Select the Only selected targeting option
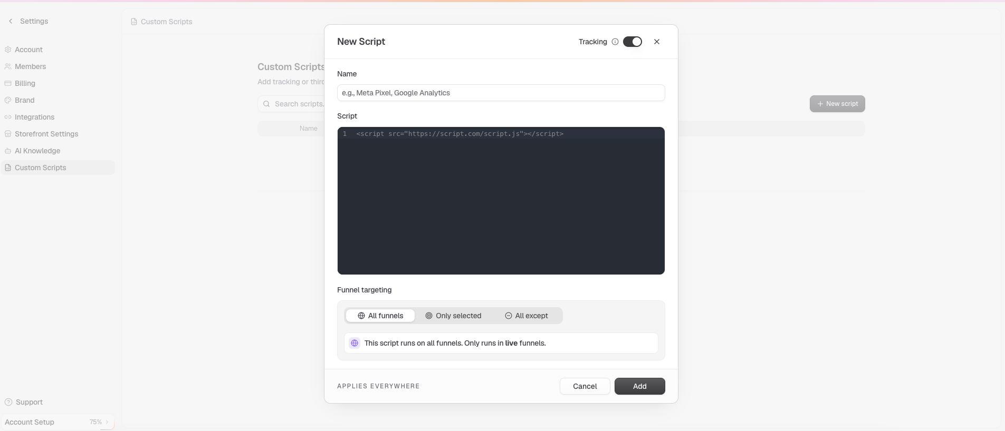This screenshot has width=1005, height=431. [453, 316]
